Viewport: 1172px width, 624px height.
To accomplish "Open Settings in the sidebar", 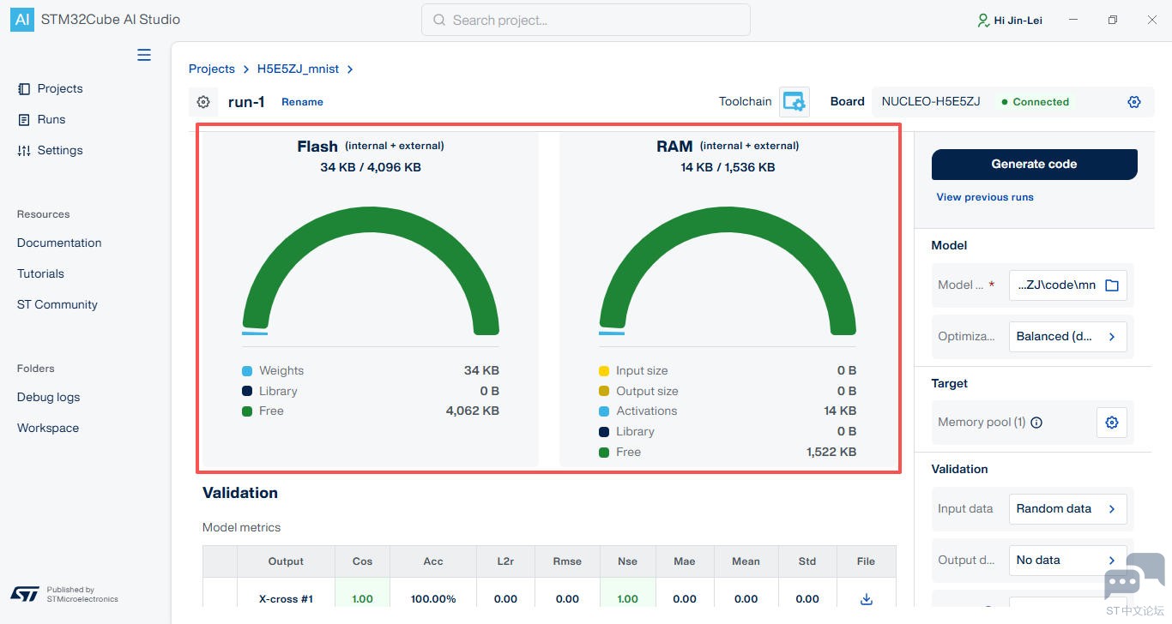I will [x=51, y=150].
